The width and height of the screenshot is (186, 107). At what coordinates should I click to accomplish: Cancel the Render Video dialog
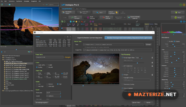[148, 102]
